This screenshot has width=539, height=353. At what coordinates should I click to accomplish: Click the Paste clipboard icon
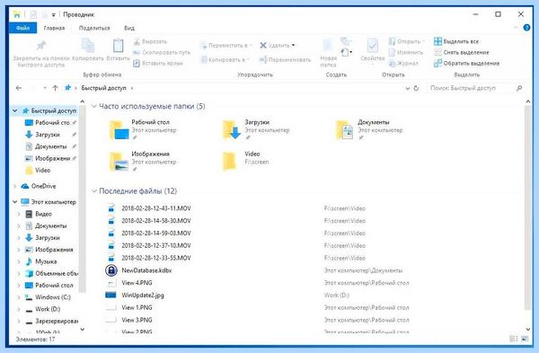pyautogui.click(x=118, y=46)
